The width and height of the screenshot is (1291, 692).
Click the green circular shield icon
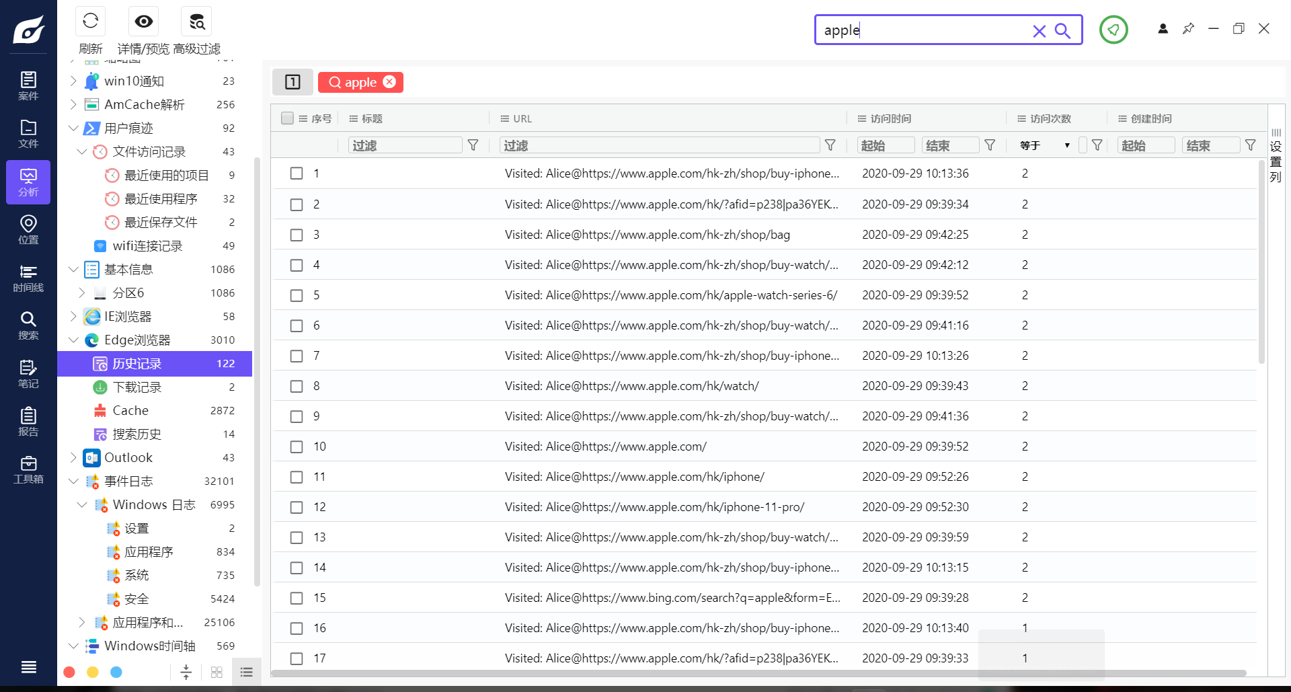pyautogui.click(x=1113, y=30)
